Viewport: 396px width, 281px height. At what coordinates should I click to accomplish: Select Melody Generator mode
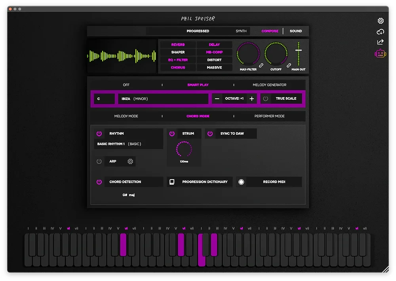click(269, 85)
